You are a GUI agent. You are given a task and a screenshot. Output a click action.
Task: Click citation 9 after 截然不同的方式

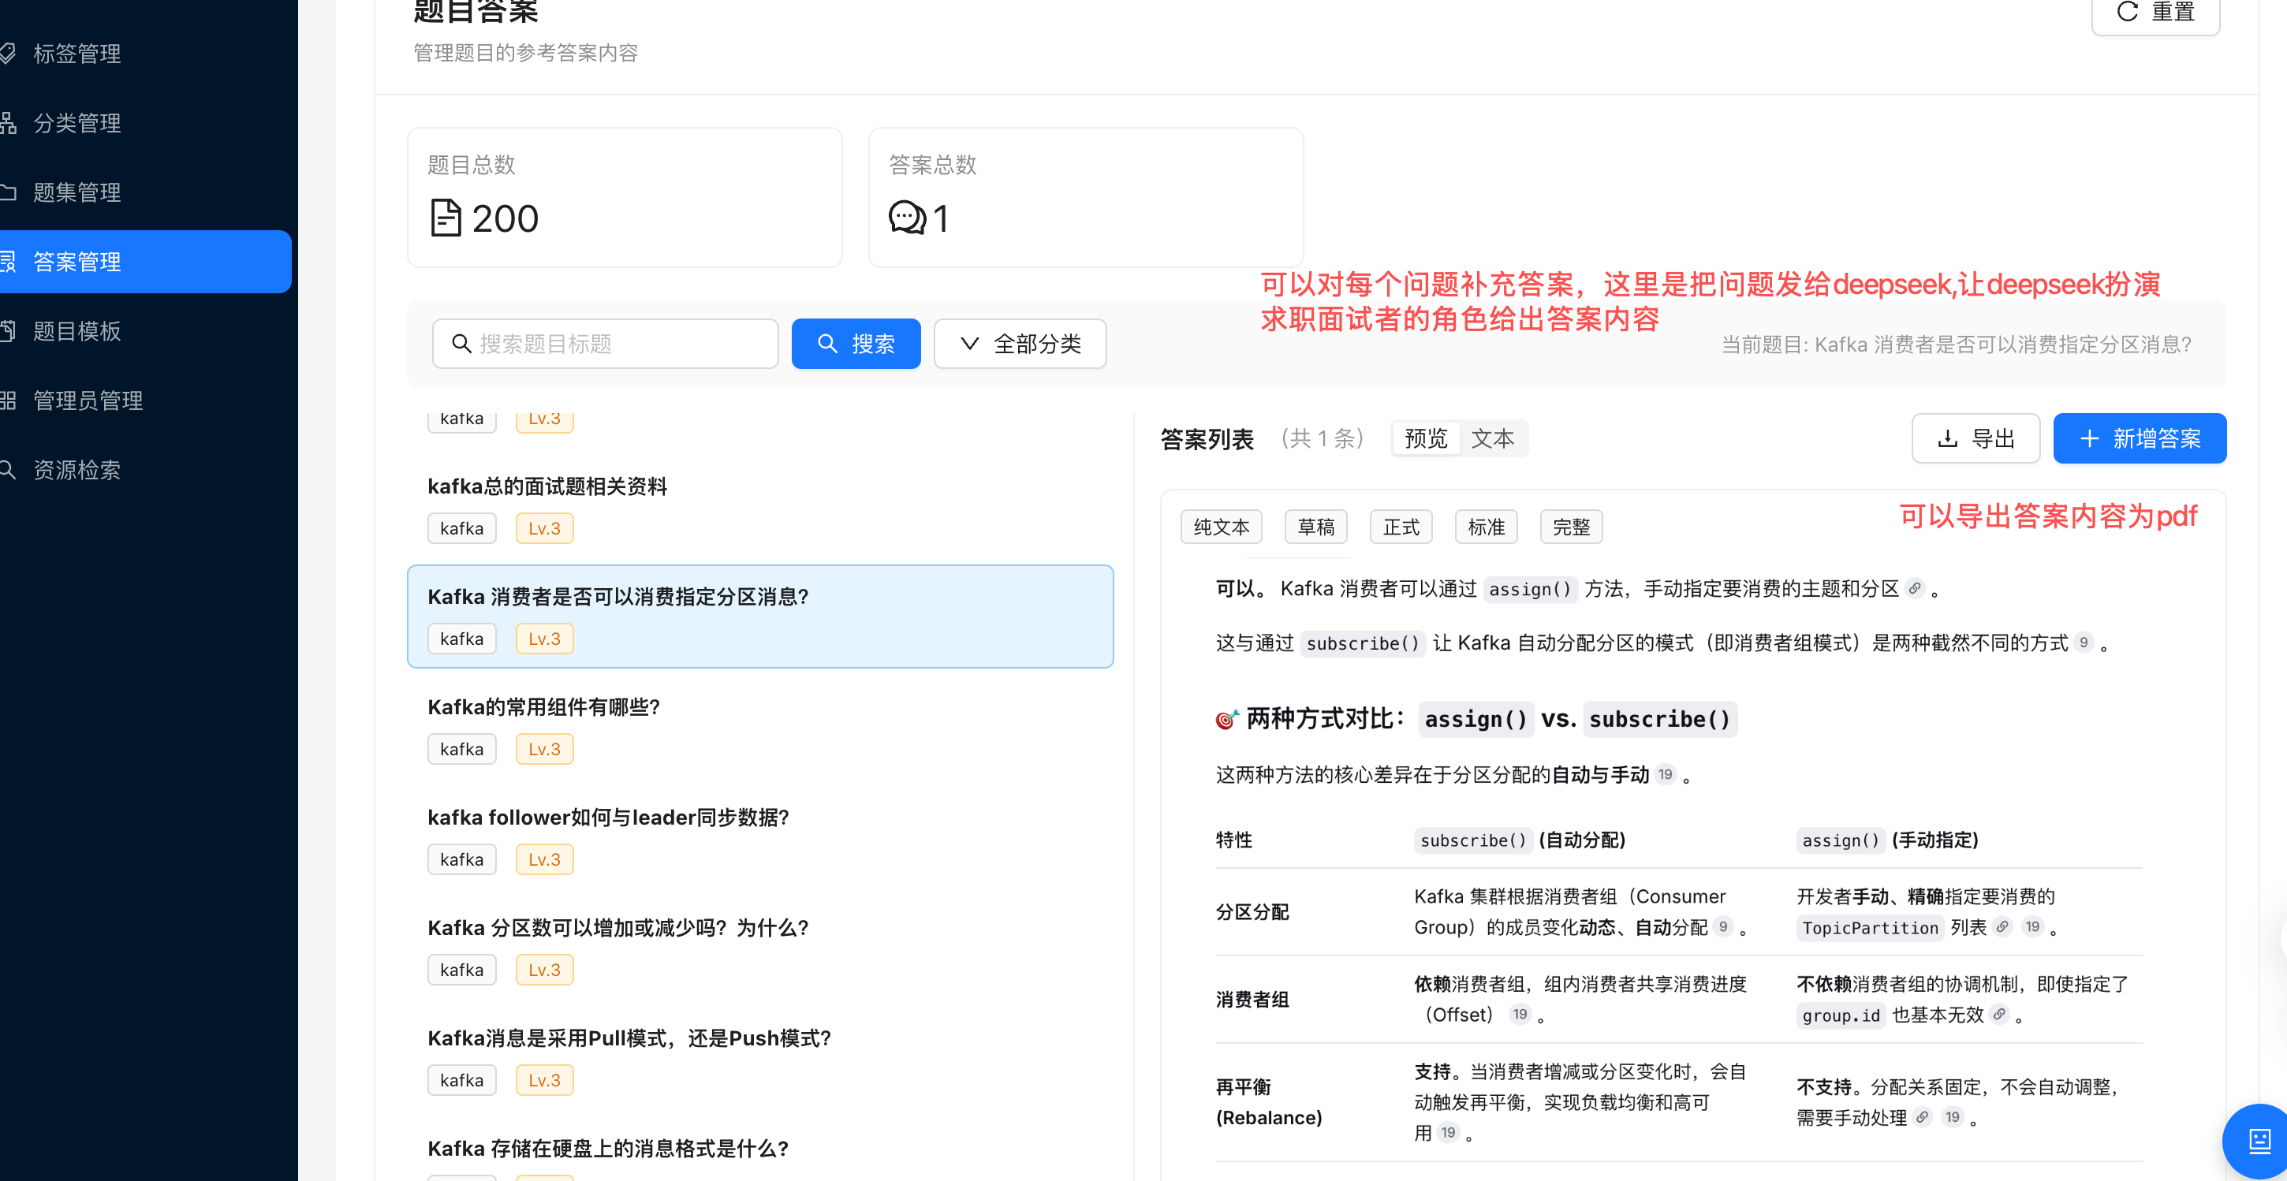click(x=2083, y=643)
